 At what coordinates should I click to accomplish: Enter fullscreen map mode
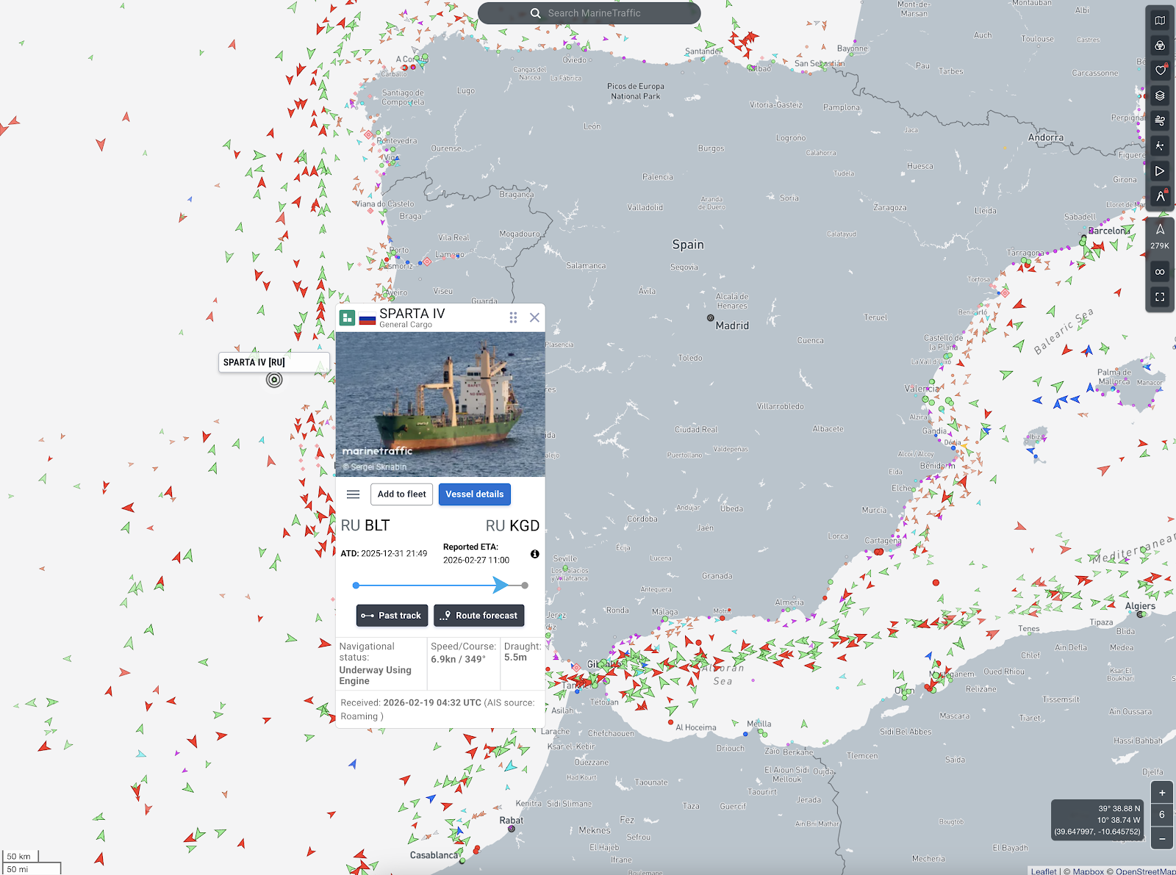coord(1160,297)
